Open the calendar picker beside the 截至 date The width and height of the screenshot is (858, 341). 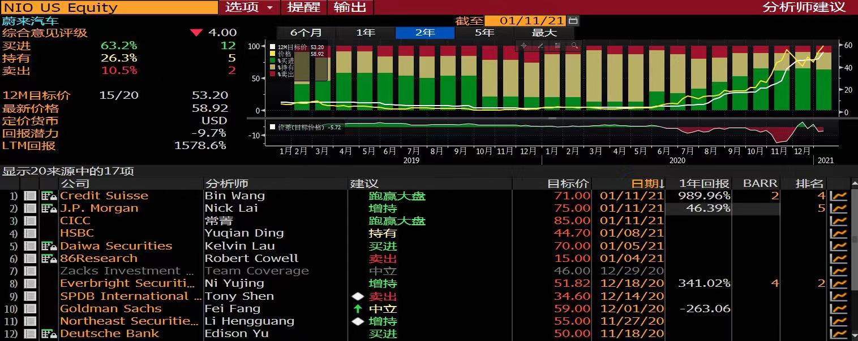coord(573,21)
